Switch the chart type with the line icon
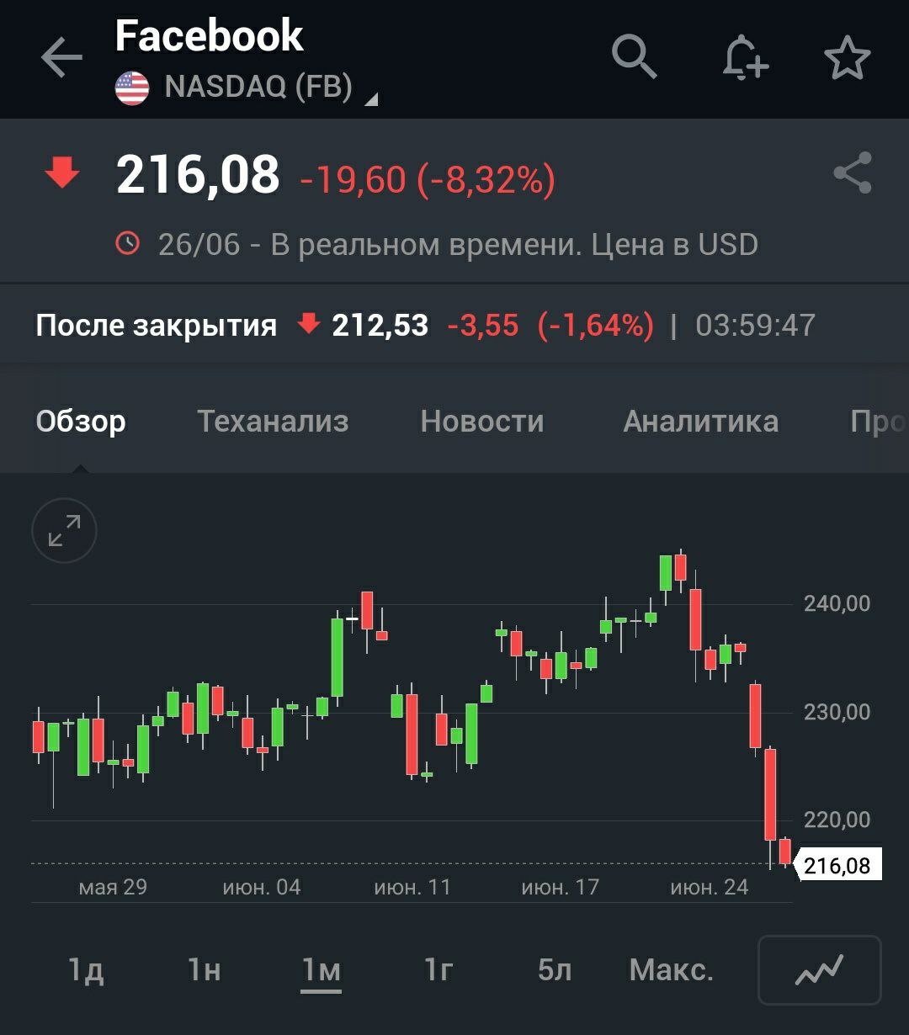This screenshot has width=909, height=1035. (x=819, y=970)
